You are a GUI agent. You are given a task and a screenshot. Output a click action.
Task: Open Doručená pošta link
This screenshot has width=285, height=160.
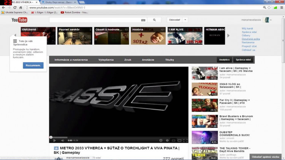point(251,39)
